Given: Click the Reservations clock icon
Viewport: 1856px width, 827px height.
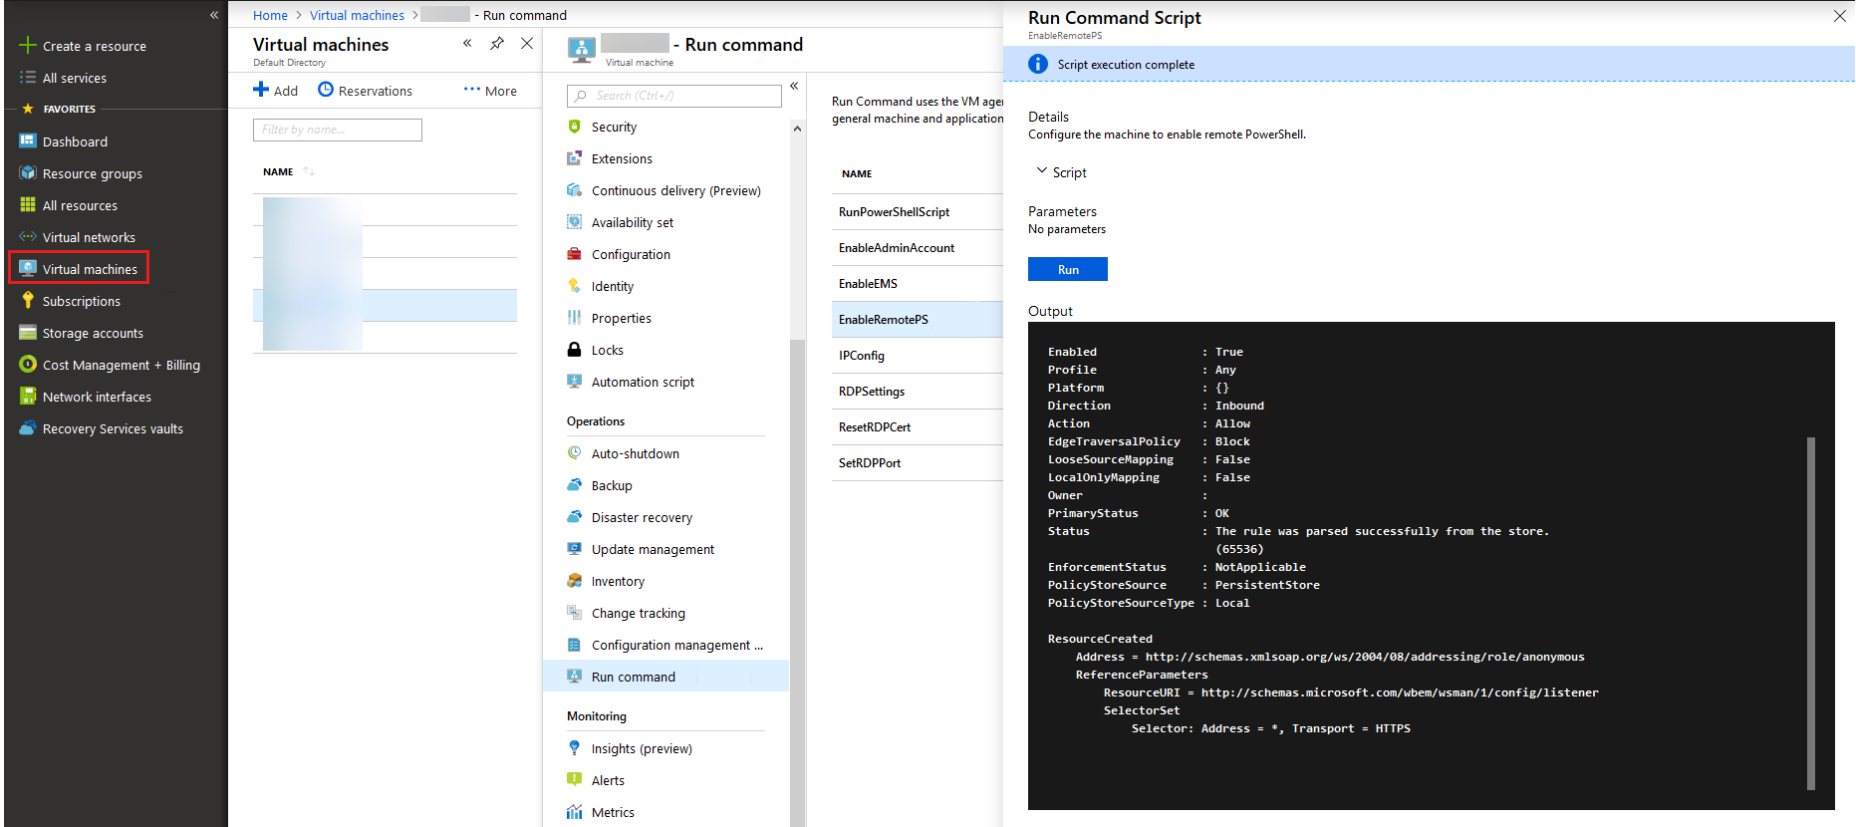Looking at the screenshot, I should click(x=326, y=90).
